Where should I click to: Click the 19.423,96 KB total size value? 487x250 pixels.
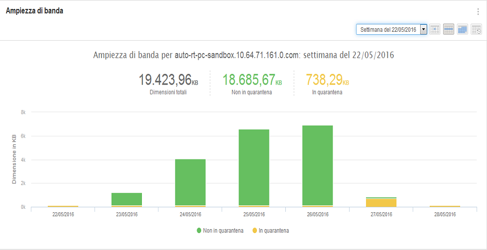point(168,80)
